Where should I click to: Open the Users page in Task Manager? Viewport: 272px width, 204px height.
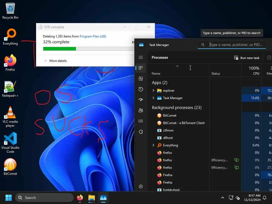coord(141,110)
